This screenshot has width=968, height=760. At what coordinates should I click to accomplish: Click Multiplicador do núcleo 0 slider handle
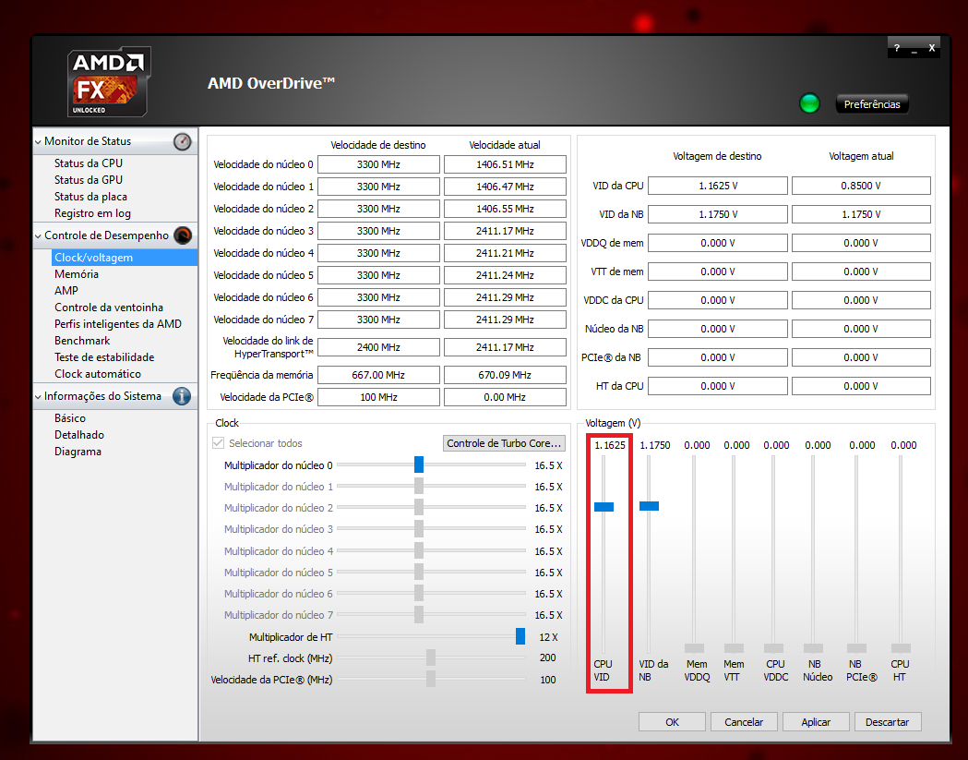coord(419,464)
